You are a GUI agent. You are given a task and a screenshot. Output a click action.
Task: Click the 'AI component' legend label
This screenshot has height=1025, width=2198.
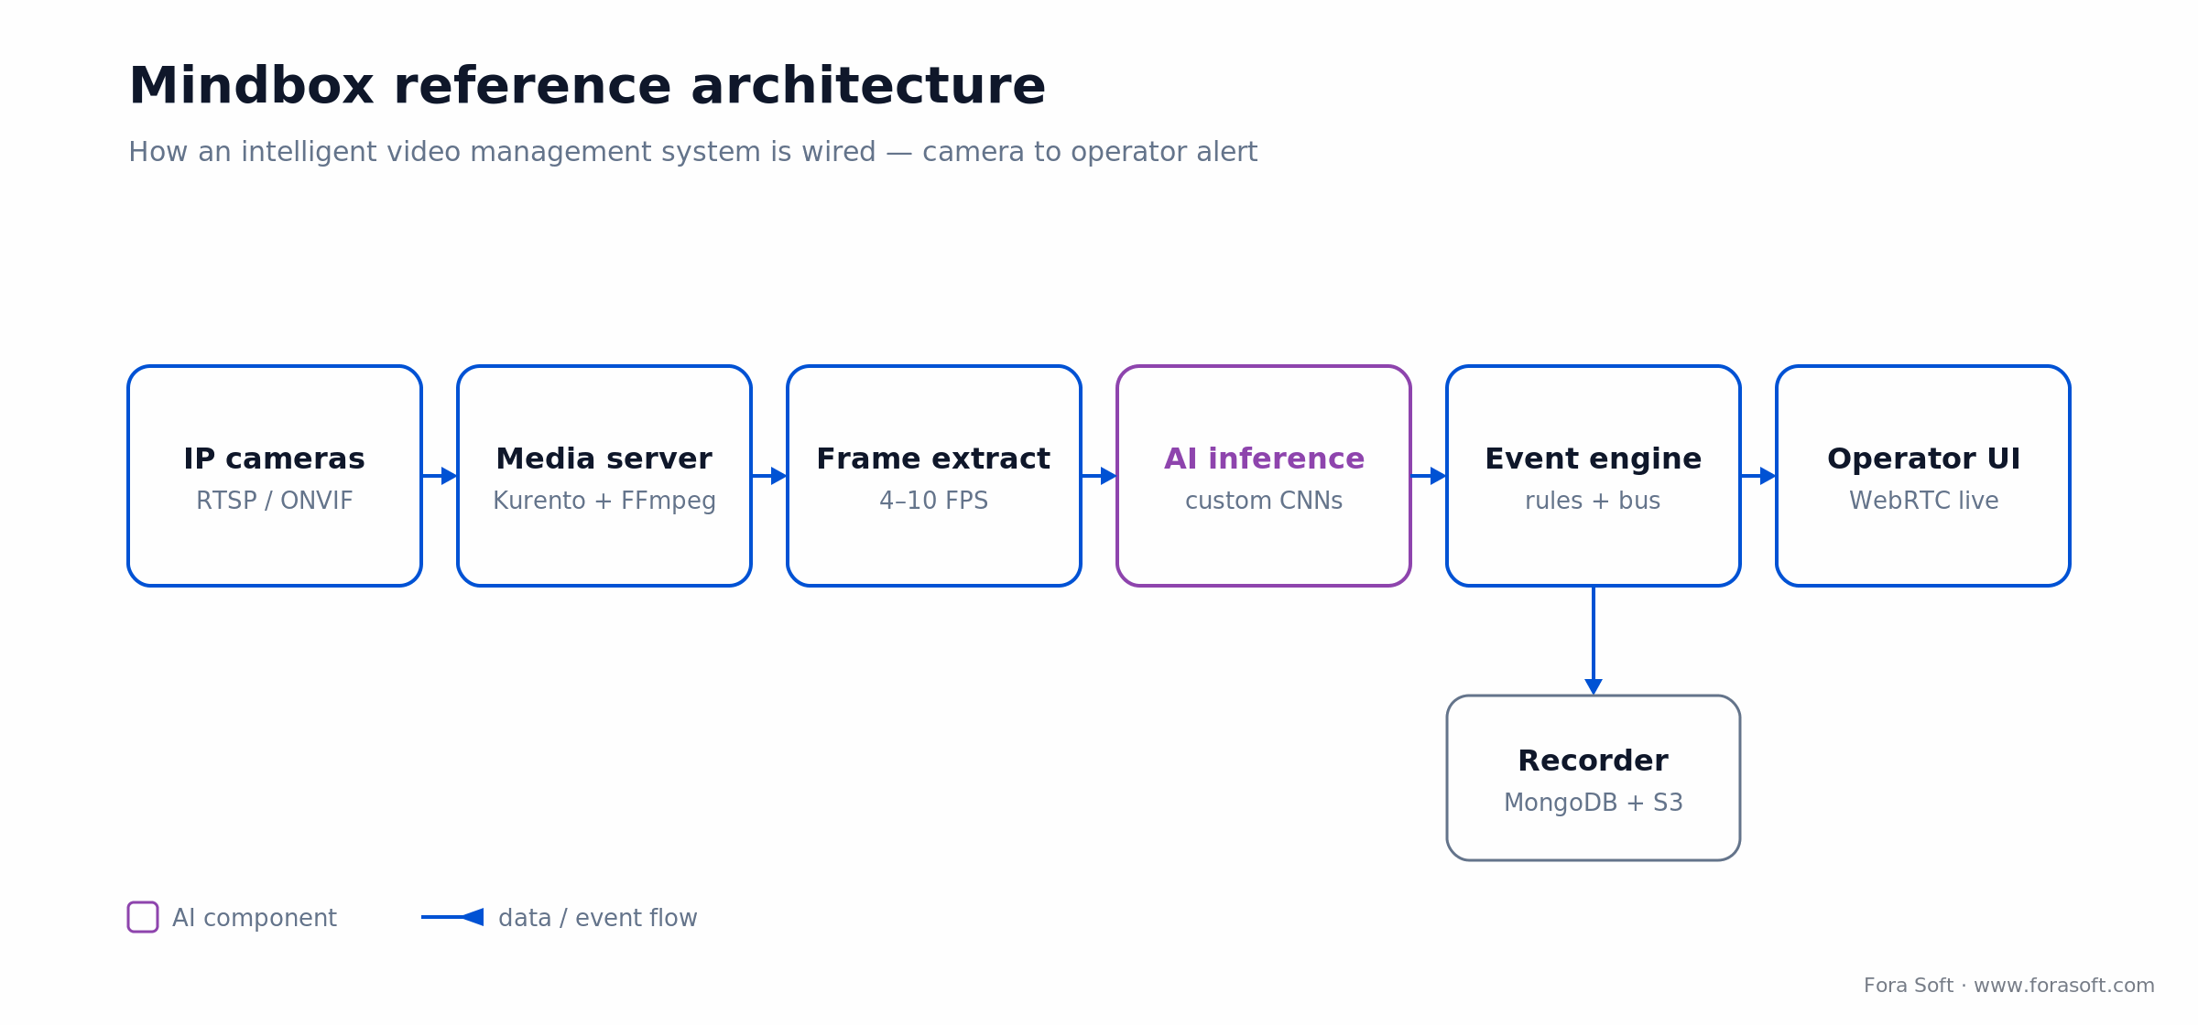[x=255, y=918]
